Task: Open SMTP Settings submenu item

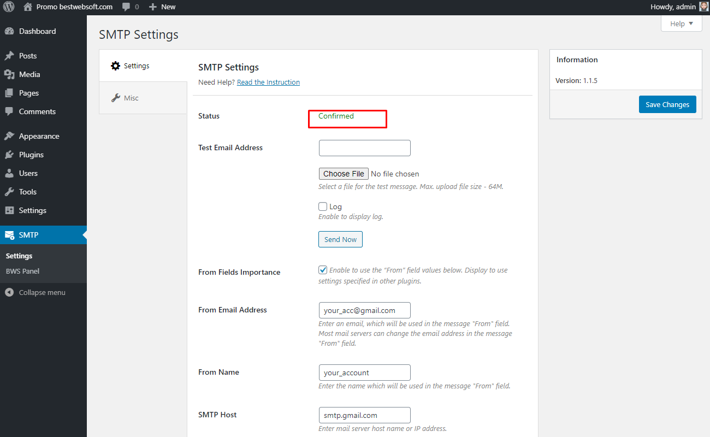Action: coord(19,256)
